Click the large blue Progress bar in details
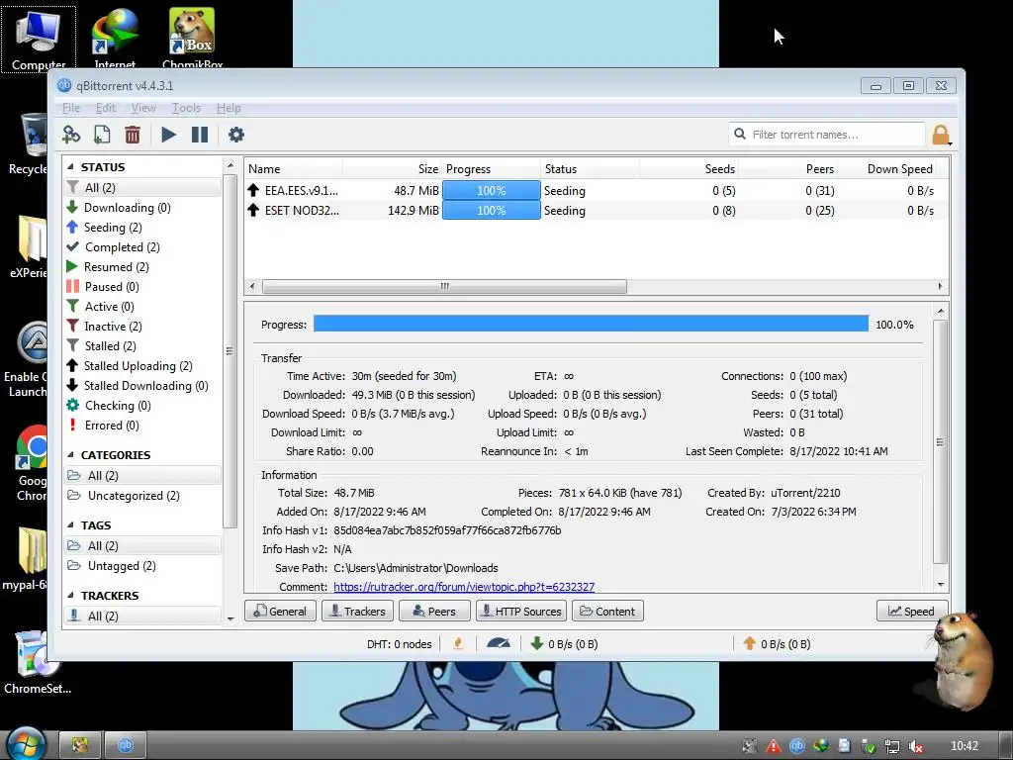 pyautogui.click(x=592, y=324)
